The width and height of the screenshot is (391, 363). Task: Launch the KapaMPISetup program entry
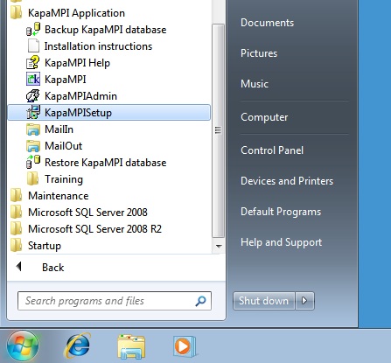coord(108,113)
